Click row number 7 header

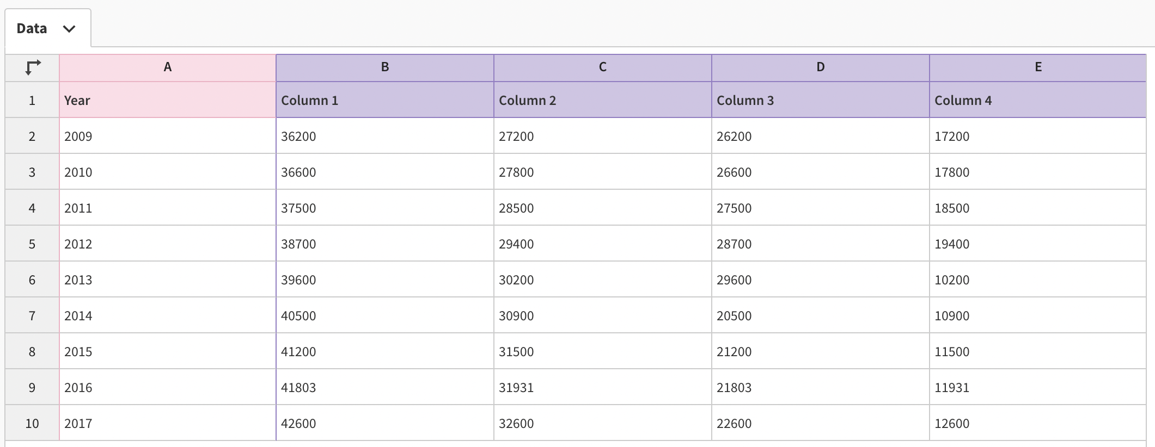click(32, 315)
